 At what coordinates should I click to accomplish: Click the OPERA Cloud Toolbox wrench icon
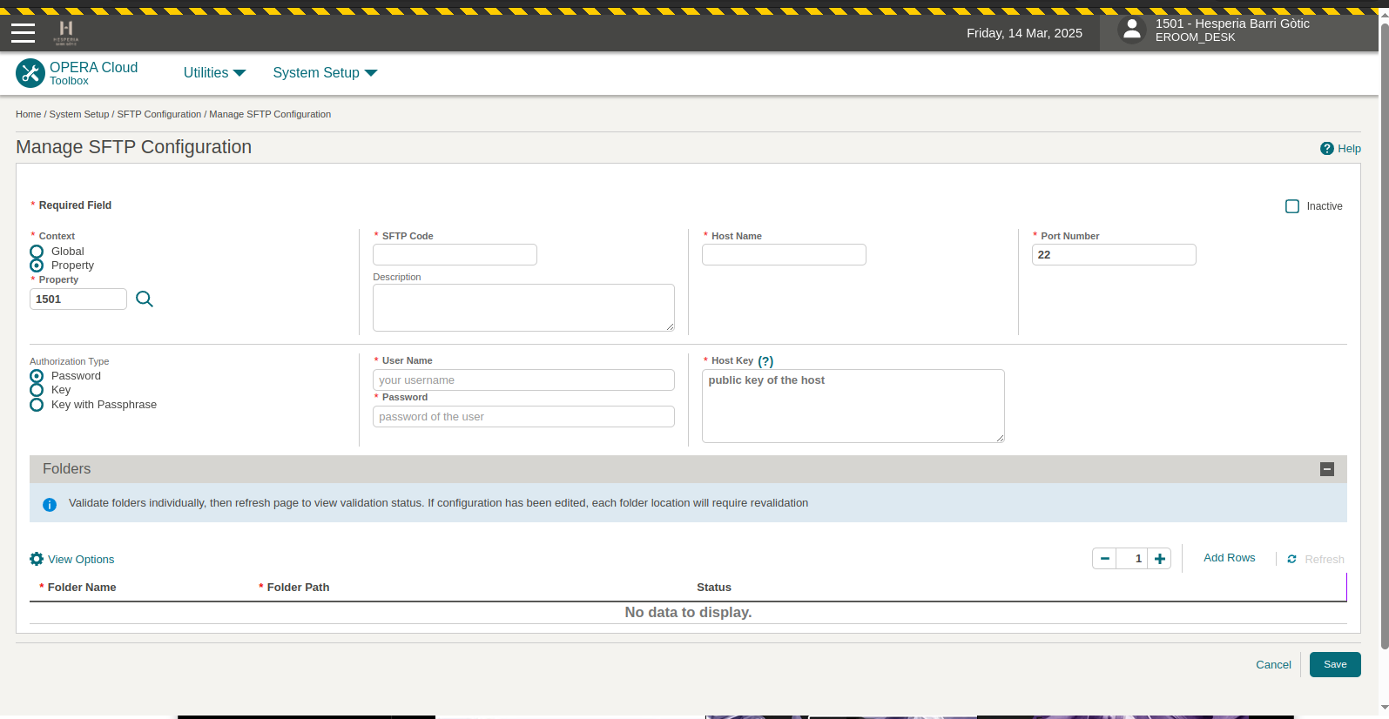pos(30,73)
